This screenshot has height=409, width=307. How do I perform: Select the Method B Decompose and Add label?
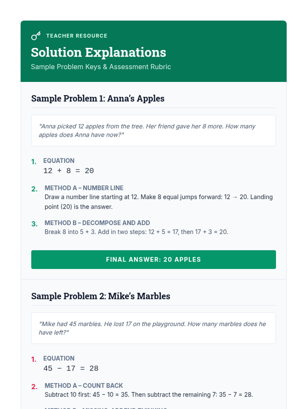coord(97,223)
